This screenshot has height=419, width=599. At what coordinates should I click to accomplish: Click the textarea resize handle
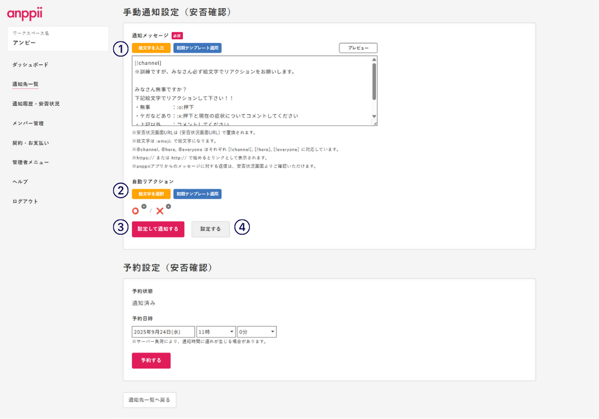[x=375, y=123]
